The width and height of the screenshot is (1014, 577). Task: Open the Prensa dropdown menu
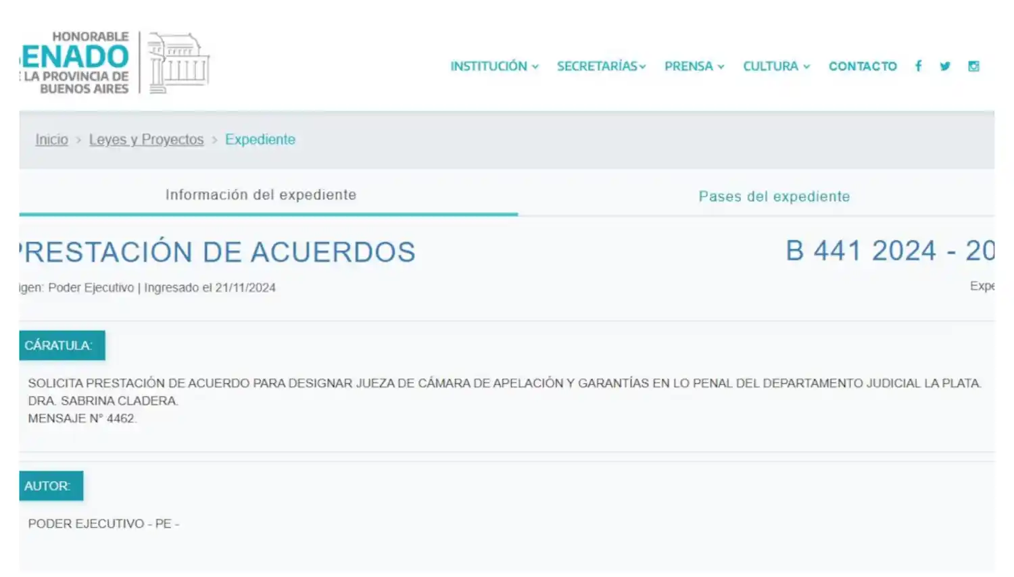point(694,66)
